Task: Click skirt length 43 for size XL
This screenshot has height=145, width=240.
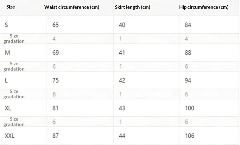Action: pos(122,108)
